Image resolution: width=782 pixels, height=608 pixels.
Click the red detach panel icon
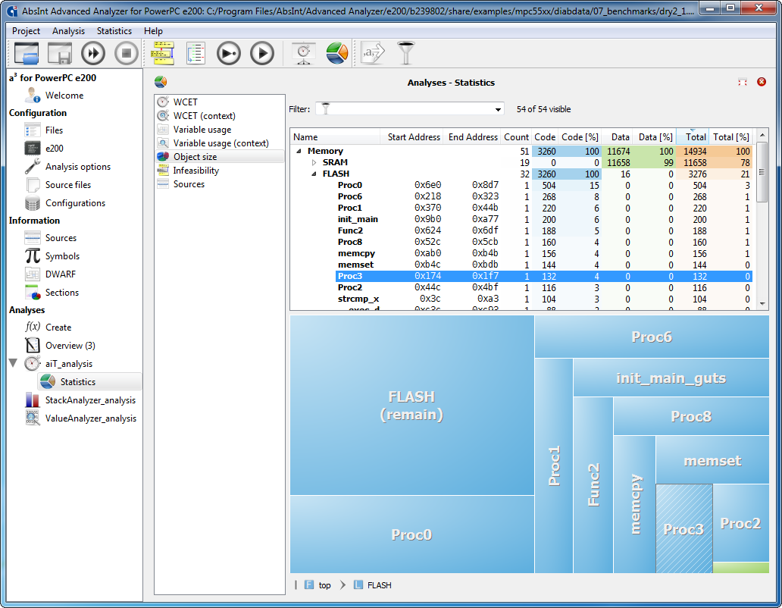743,83
